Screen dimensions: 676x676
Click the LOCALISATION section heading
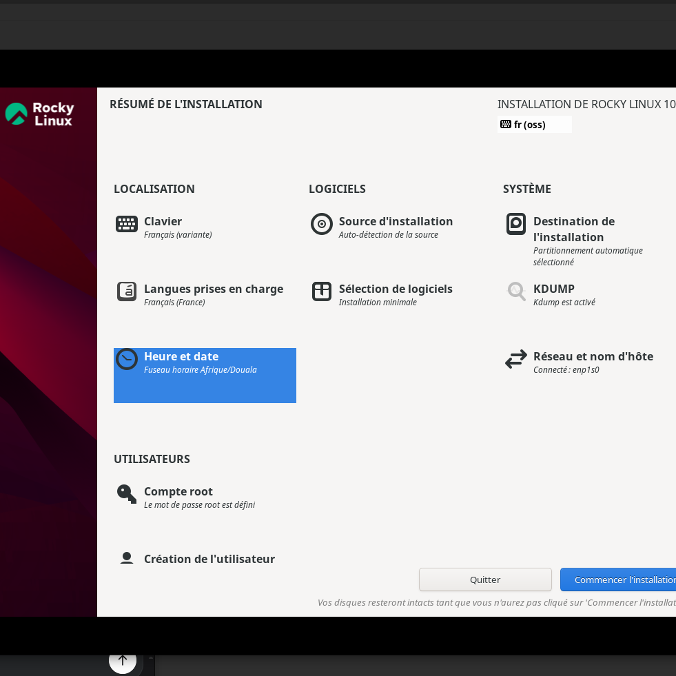(154, 189)
